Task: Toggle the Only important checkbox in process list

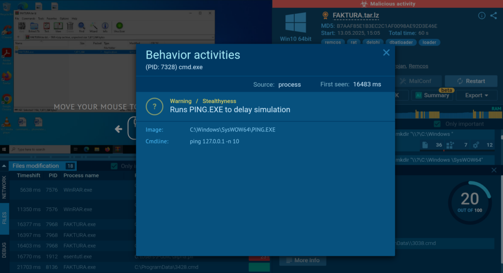Action: pos(437,124)
